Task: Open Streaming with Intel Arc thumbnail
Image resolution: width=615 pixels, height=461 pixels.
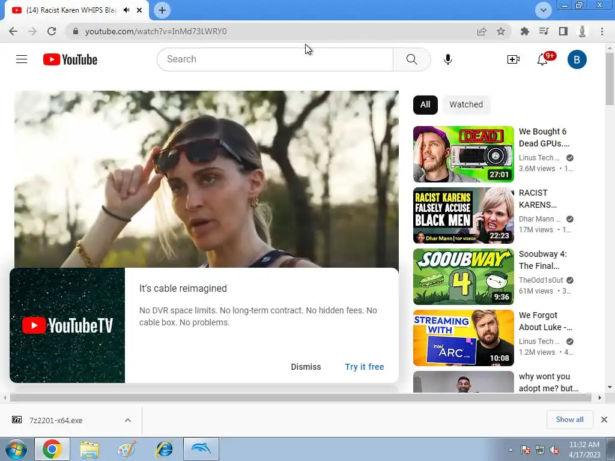Action: [463, 337]
